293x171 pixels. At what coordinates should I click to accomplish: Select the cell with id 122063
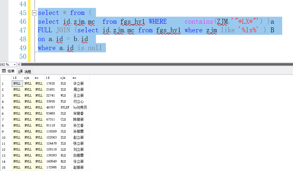(x=52, y=138)
